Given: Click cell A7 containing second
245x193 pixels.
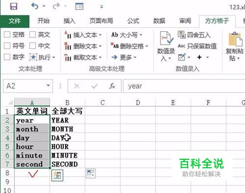Looking at the screenshot, I should 32,164.
